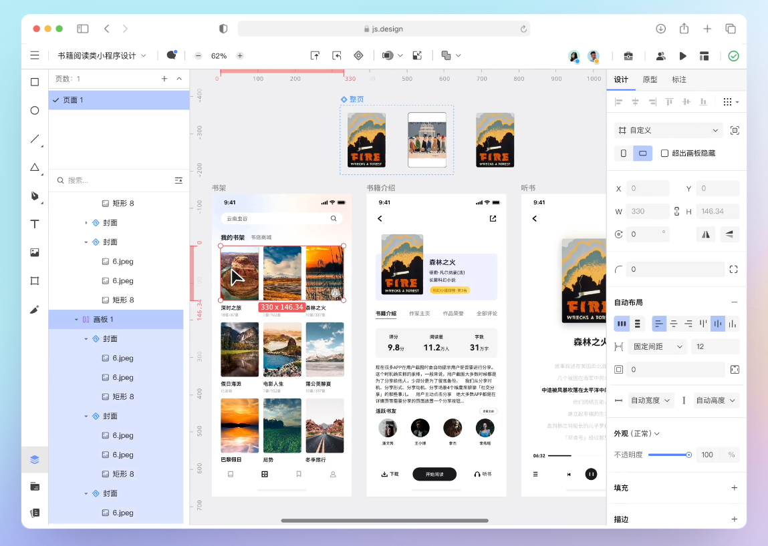
Task: Toggle horizontal auto layout direction
Action: 622,323
